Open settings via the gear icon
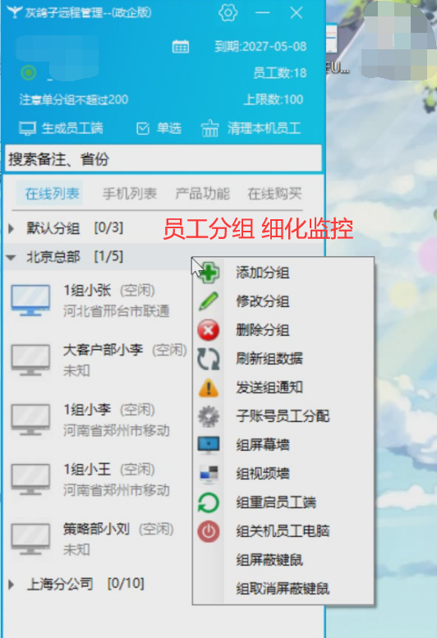The image size is (437, 638). 228,12
